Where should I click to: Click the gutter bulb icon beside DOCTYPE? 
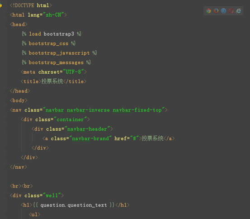(x=0, y=5)
